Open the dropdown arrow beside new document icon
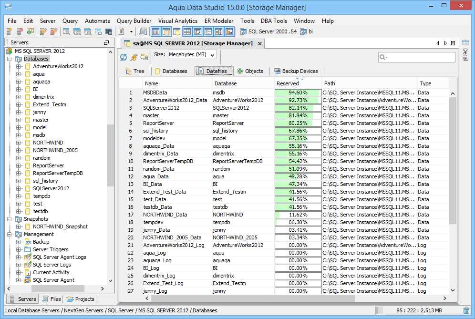The width and height of the screenshot is (475, 319). pos(131,31)
